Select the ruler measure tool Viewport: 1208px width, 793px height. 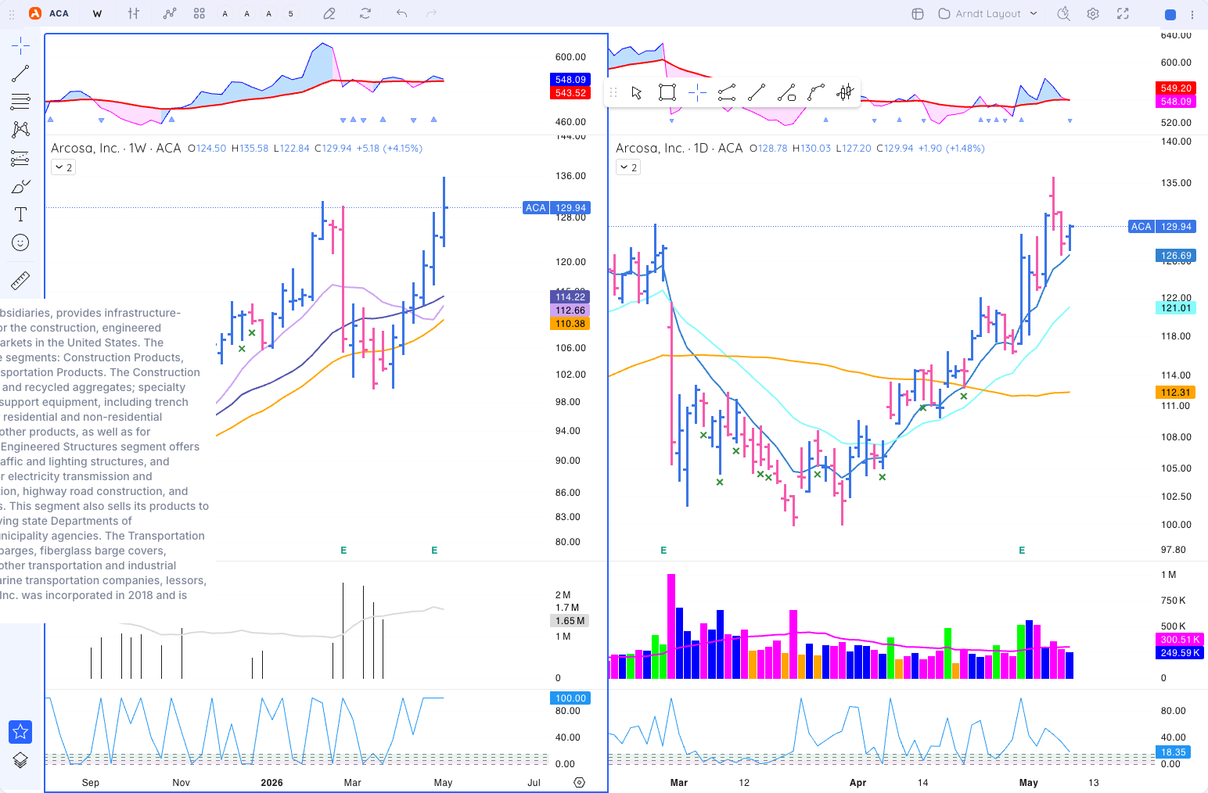point(20,280)
